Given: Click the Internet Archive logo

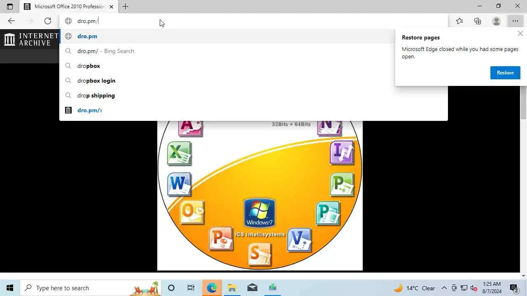Looking at the screenshot, I should pos(31,39).
